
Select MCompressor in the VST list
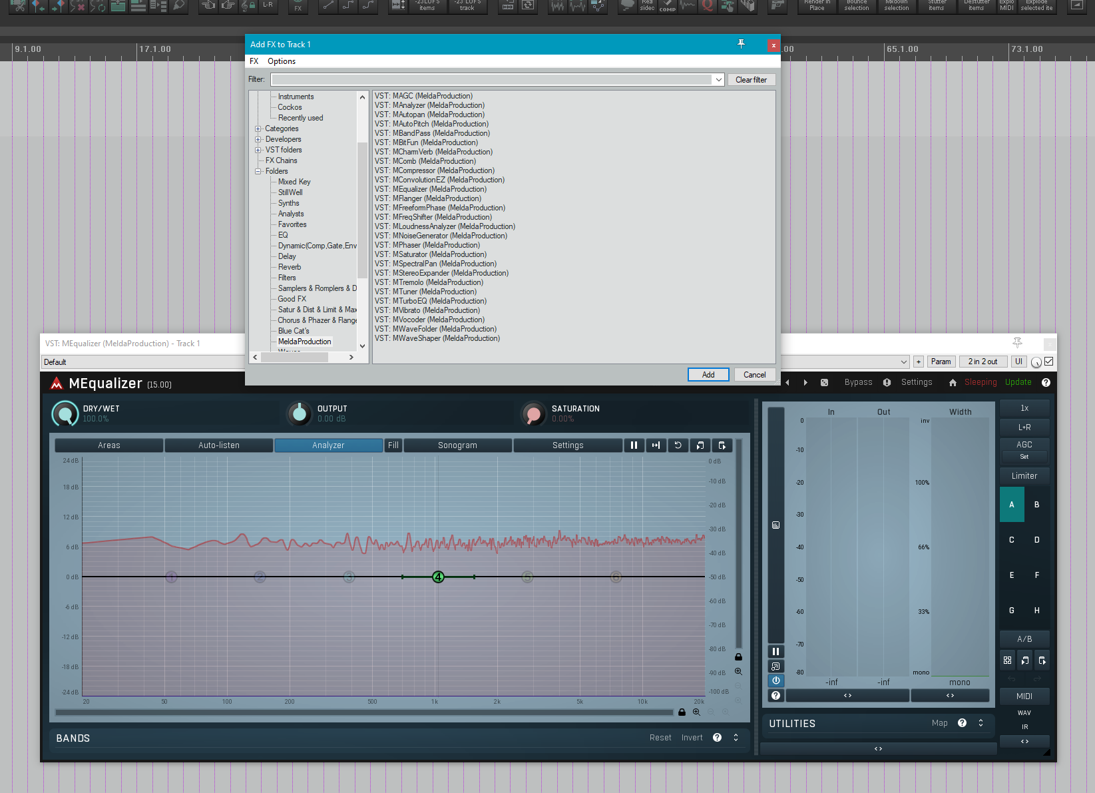point(435,170)
